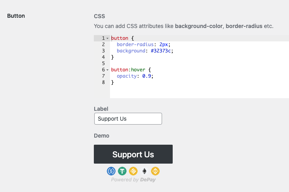
Task: Click the Tether USDT coin icon
Action: [122, 171]
